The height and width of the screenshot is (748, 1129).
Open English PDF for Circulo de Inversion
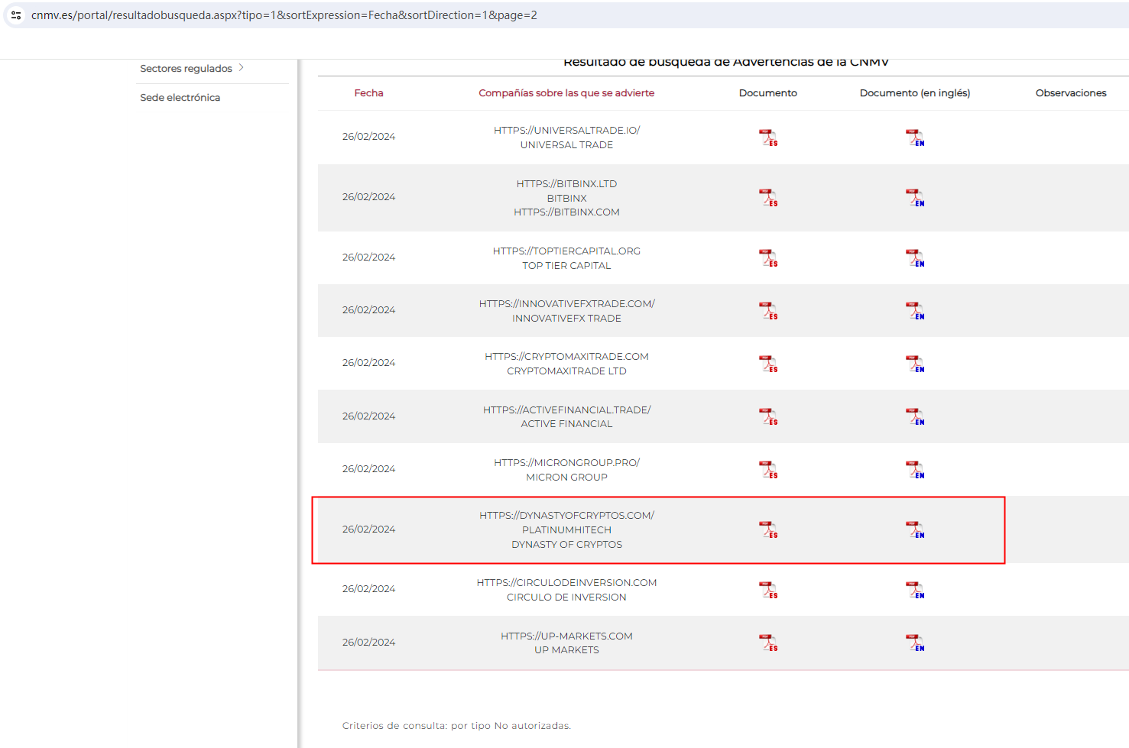click(915, 590)
